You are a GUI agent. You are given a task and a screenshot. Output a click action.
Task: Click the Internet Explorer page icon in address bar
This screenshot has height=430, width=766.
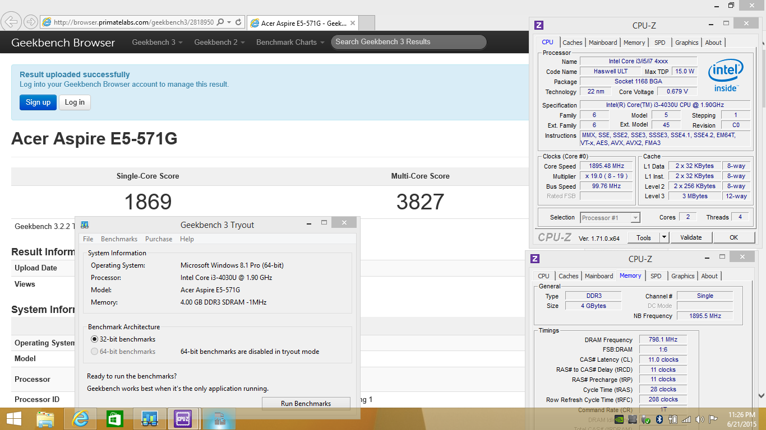[x=47, y=22]
